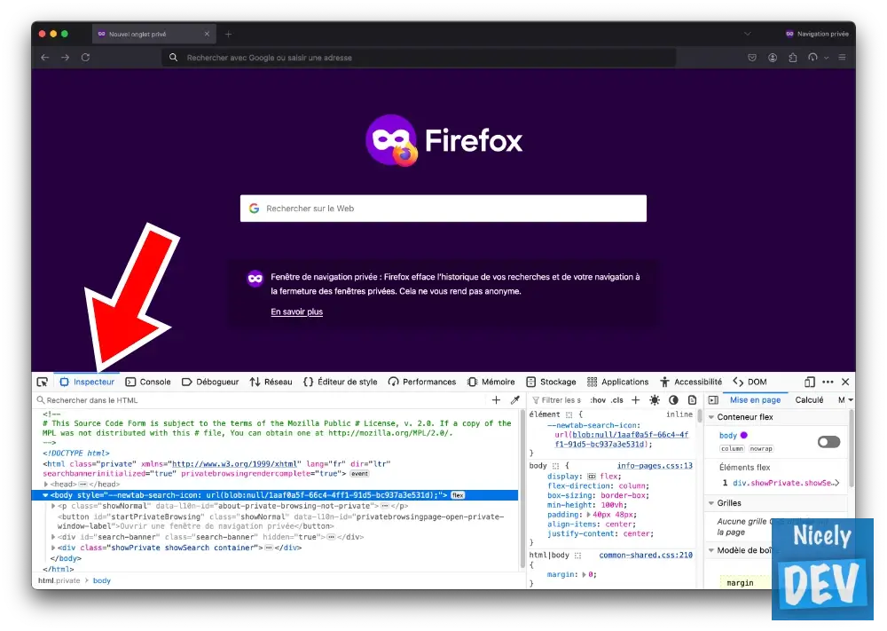Open the sidebar tabs overflow dropdown arrow
Viewport: 887px width, 631px height.
pos(851,400)
